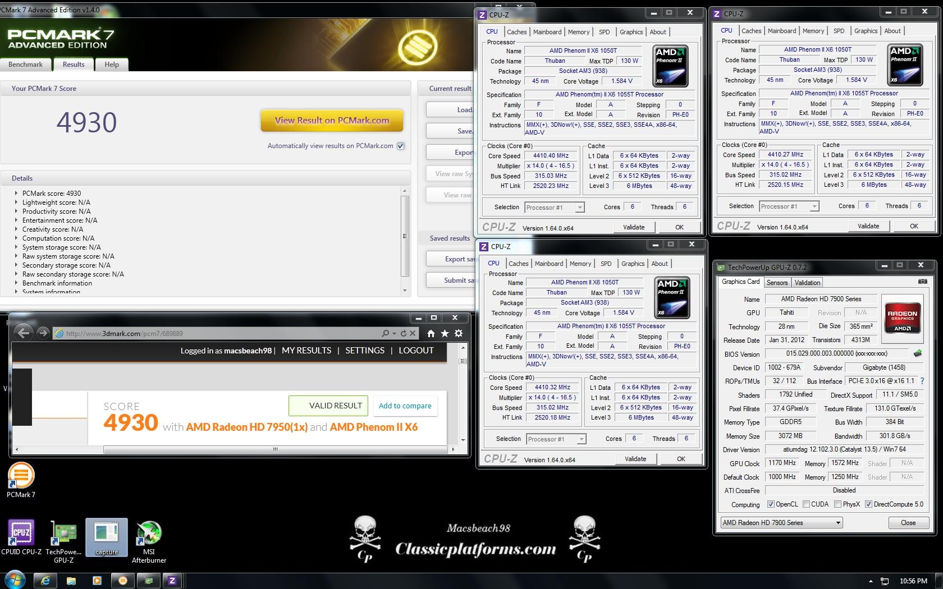The image size is (943, 589).
Task: Toggle Automatically view results on PCMark.com
Action: 400,146
